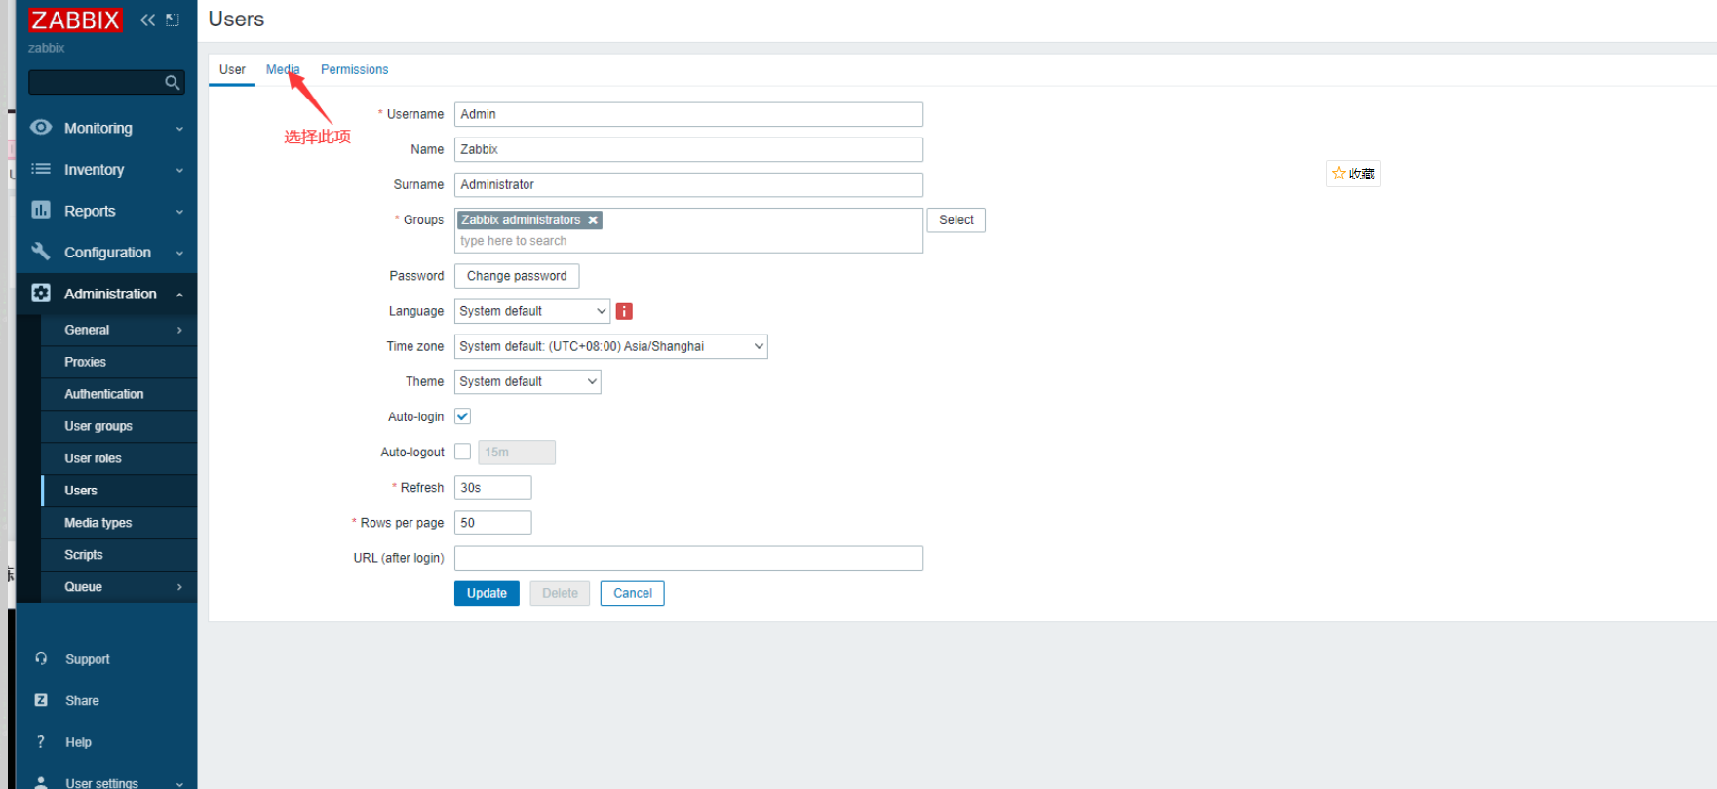
Task: Click the Help question mark icon
Action: tap(41, 742)
